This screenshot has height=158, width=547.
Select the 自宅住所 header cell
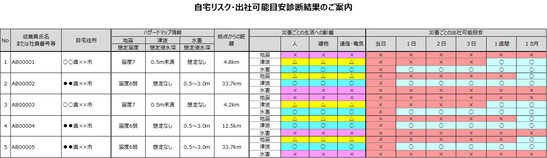(x=86, y=40)
